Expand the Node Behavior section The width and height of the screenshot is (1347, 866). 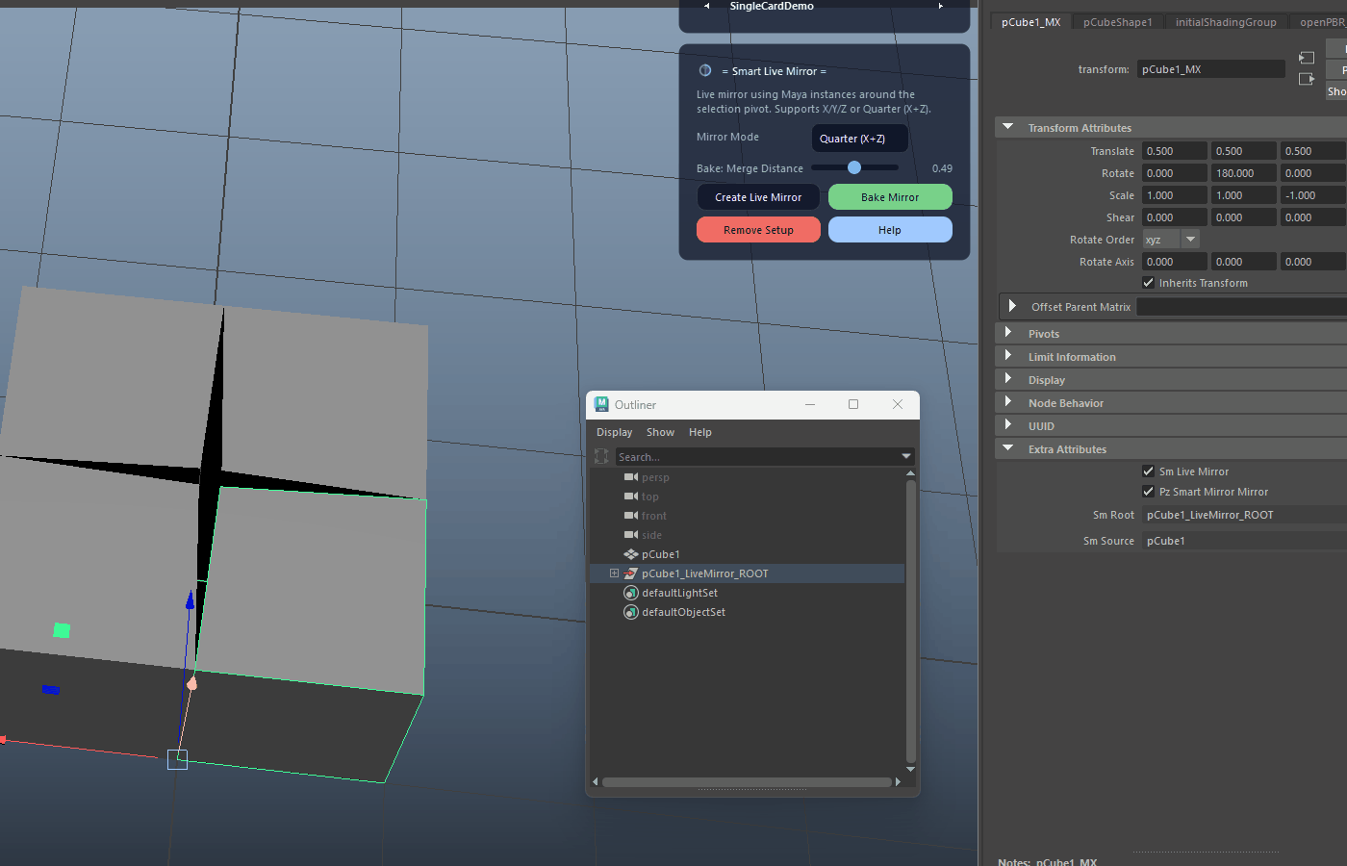point(1008,402)
